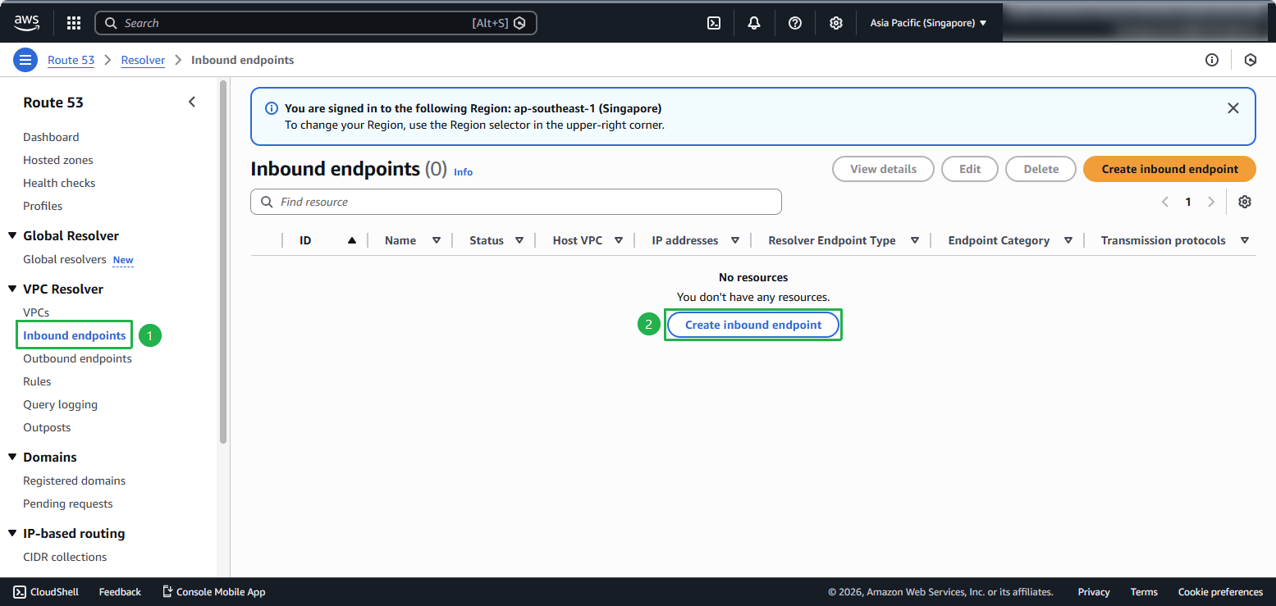Open Query logging in the sidebar

pos(60,404)
